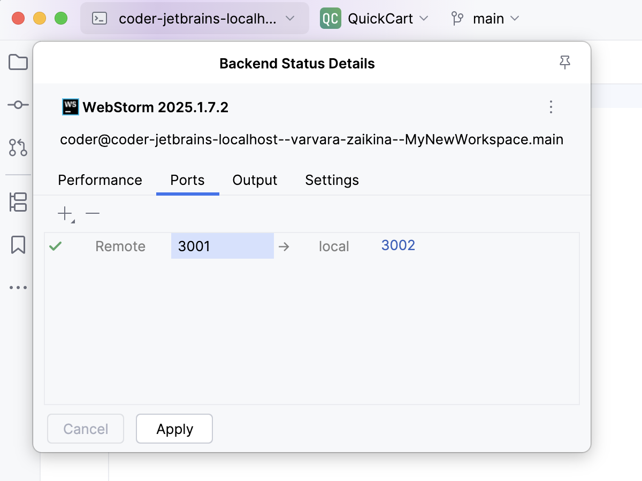This screenshot has width=642, height=481.
Task: Pin the Backend Status Details popup
Action: [x=565, y=63]
